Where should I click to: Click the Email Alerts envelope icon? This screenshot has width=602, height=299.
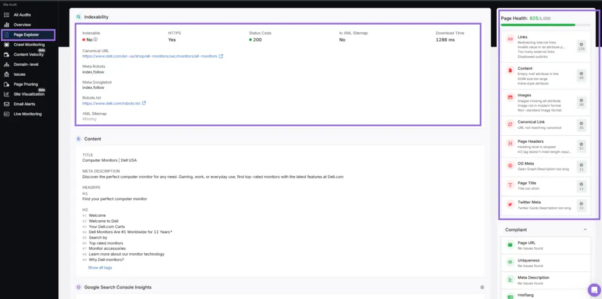6,104
